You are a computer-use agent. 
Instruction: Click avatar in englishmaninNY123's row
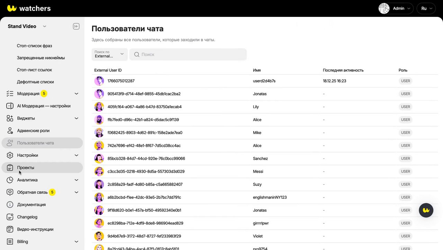click(x=99, y=198)
